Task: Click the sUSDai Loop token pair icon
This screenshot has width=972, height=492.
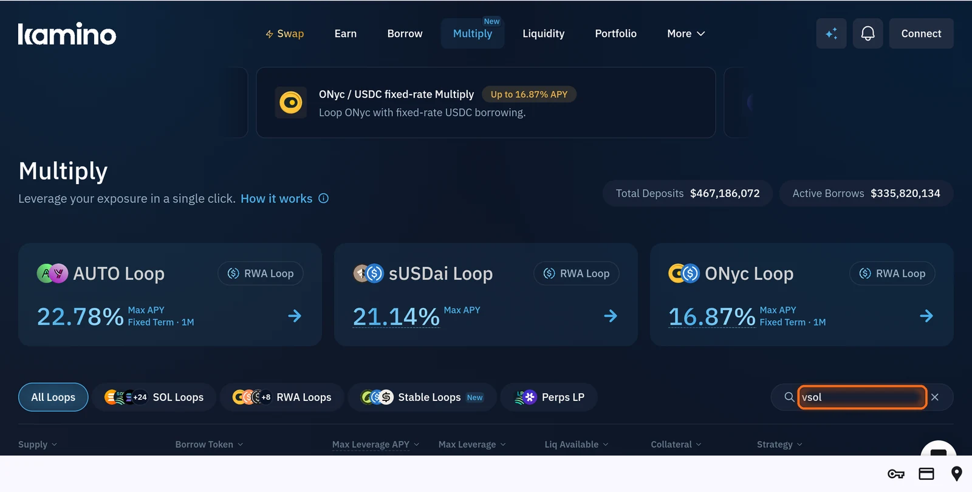Action: click(x=368, y=273)
